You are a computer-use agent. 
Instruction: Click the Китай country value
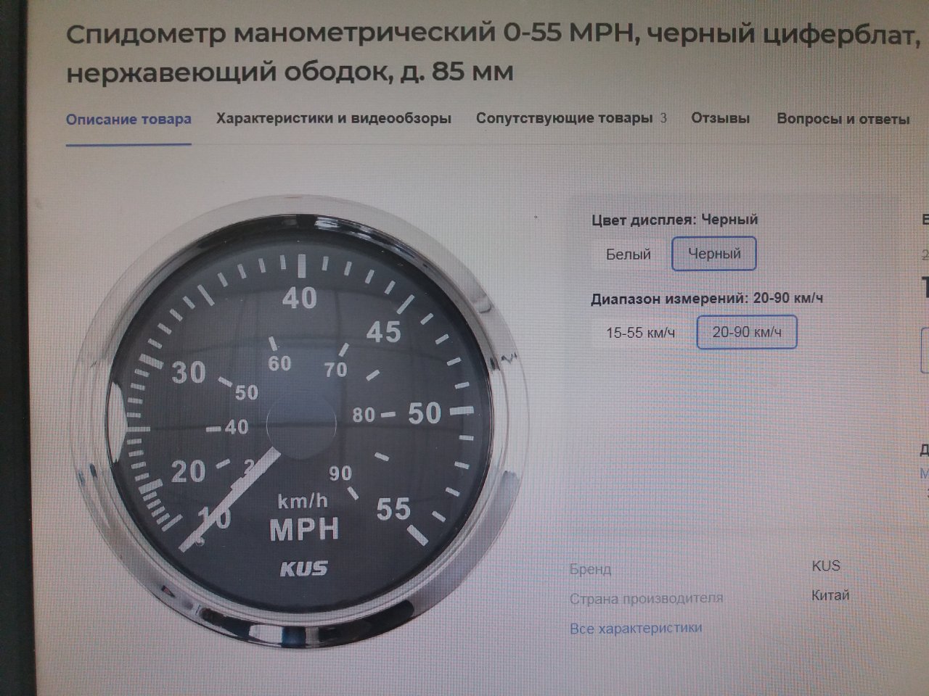[x=830, y=595]
